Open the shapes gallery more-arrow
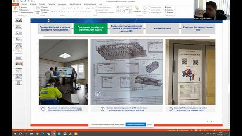 pos(132,12)
